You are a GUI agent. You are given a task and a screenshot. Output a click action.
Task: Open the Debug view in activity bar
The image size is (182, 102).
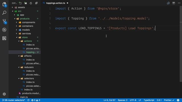4,30
